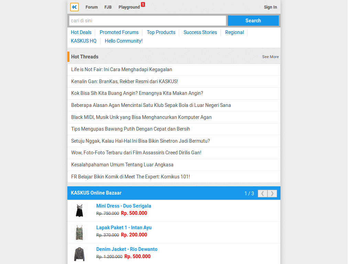Click the bazaar page indicator 1 / 3
This screenshot has height=264, width=352.
coord(249,194)
